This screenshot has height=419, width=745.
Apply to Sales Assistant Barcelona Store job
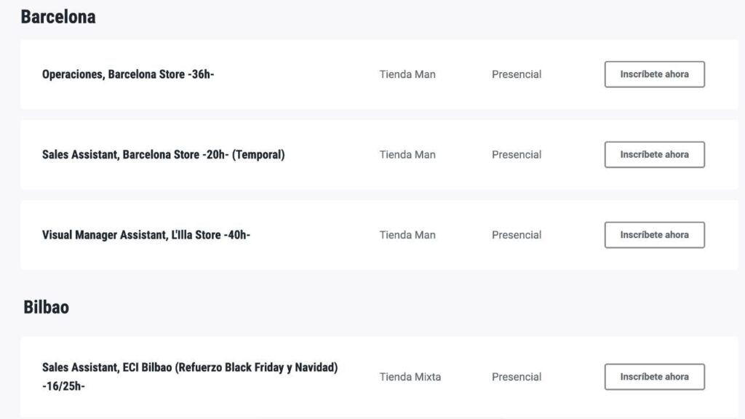[x=654, y=154]
